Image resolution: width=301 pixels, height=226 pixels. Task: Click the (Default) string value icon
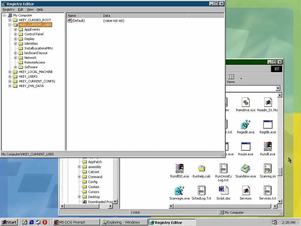(x=69, y=20)
